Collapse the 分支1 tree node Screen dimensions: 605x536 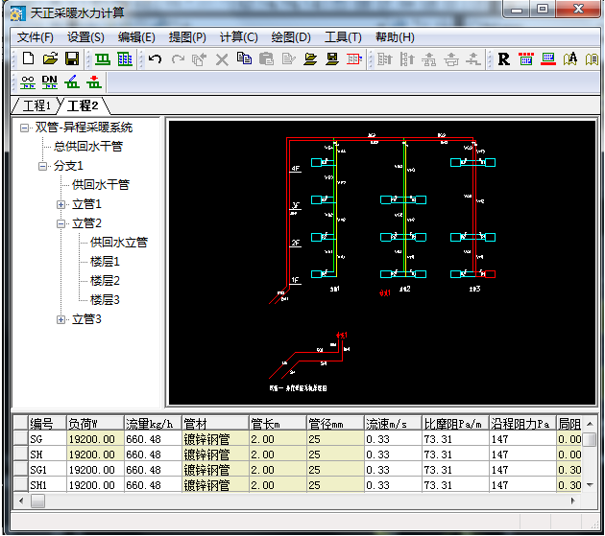(x=43, y=166)
